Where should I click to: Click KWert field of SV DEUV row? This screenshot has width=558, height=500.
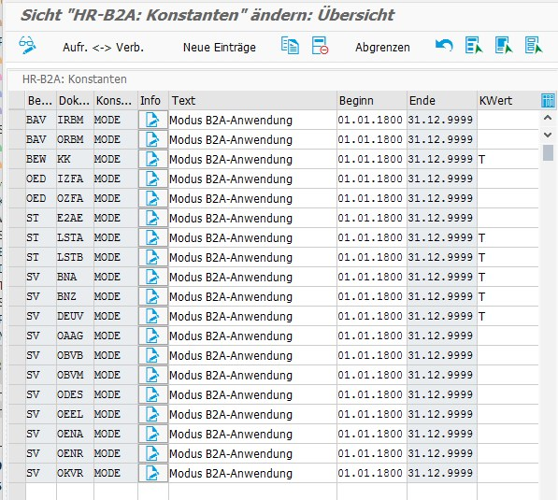pyautogui.click(x=508, y=316)
